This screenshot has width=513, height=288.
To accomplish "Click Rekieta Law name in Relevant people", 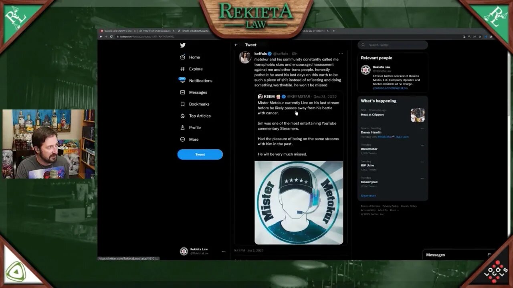I will [382, 67].
